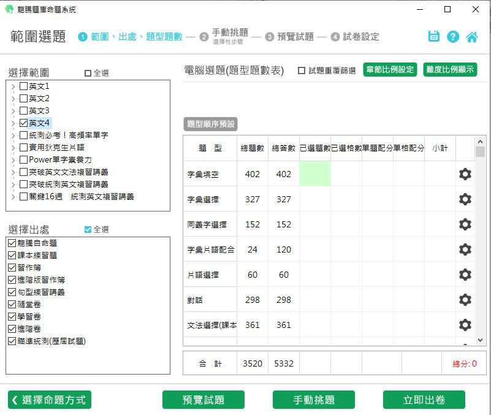
Task: Go back with 選擇命題方式 button
Action: 50,400
